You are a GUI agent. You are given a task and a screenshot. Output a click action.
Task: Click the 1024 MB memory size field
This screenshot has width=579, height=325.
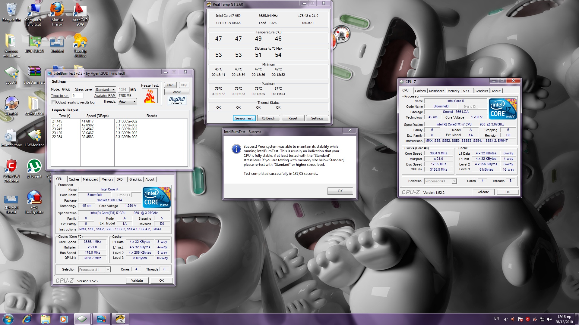(x=123, y=90)
